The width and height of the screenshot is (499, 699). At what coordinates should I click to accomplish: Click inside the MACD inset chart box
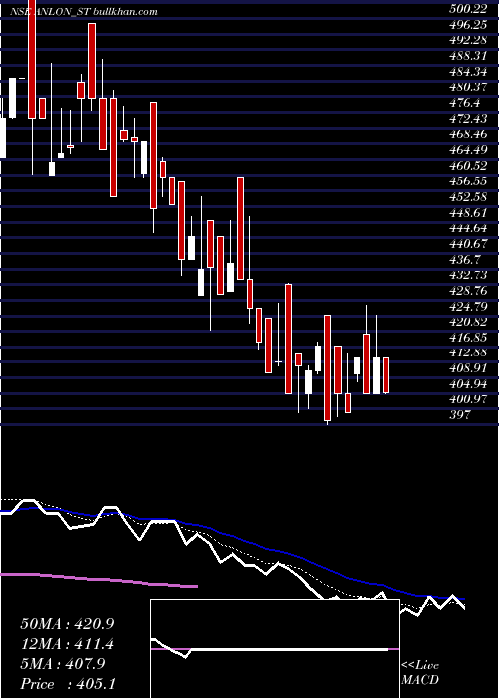pyautogui.click(x=274, y=649)
